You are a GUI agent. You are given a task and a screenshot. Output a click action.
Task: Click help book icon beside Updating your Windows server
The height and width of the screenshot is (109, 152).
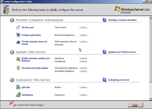pos(105,52)
